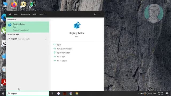171x96 pixels.
Task: Click the regedit web search result
Action: point(28,39)
